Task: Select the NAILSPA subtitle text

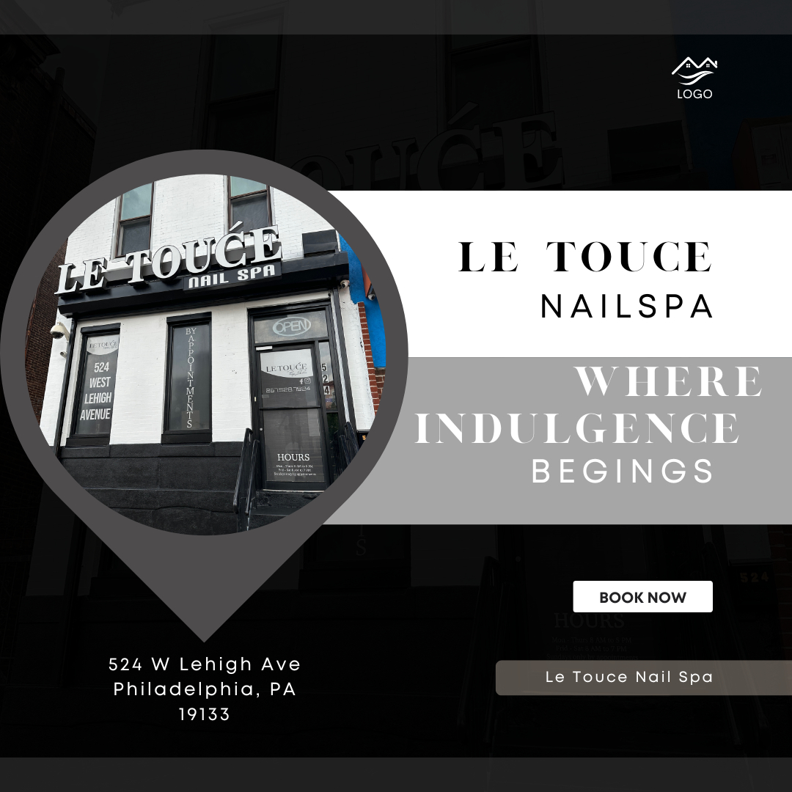Action: [626, 306]
